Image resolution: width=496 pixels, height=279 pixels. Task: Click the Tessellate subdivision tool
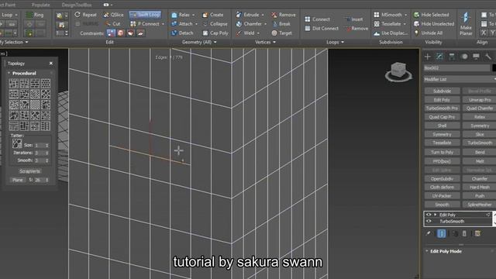coord(387,24)
